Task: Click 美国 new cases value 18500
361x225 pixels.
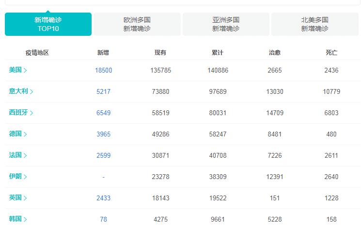Action: (x=103, y=71)
